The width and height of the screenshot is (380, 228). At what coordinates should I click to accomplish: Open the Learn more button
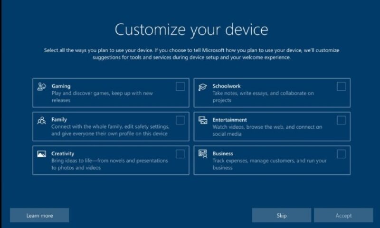(39, 215)
